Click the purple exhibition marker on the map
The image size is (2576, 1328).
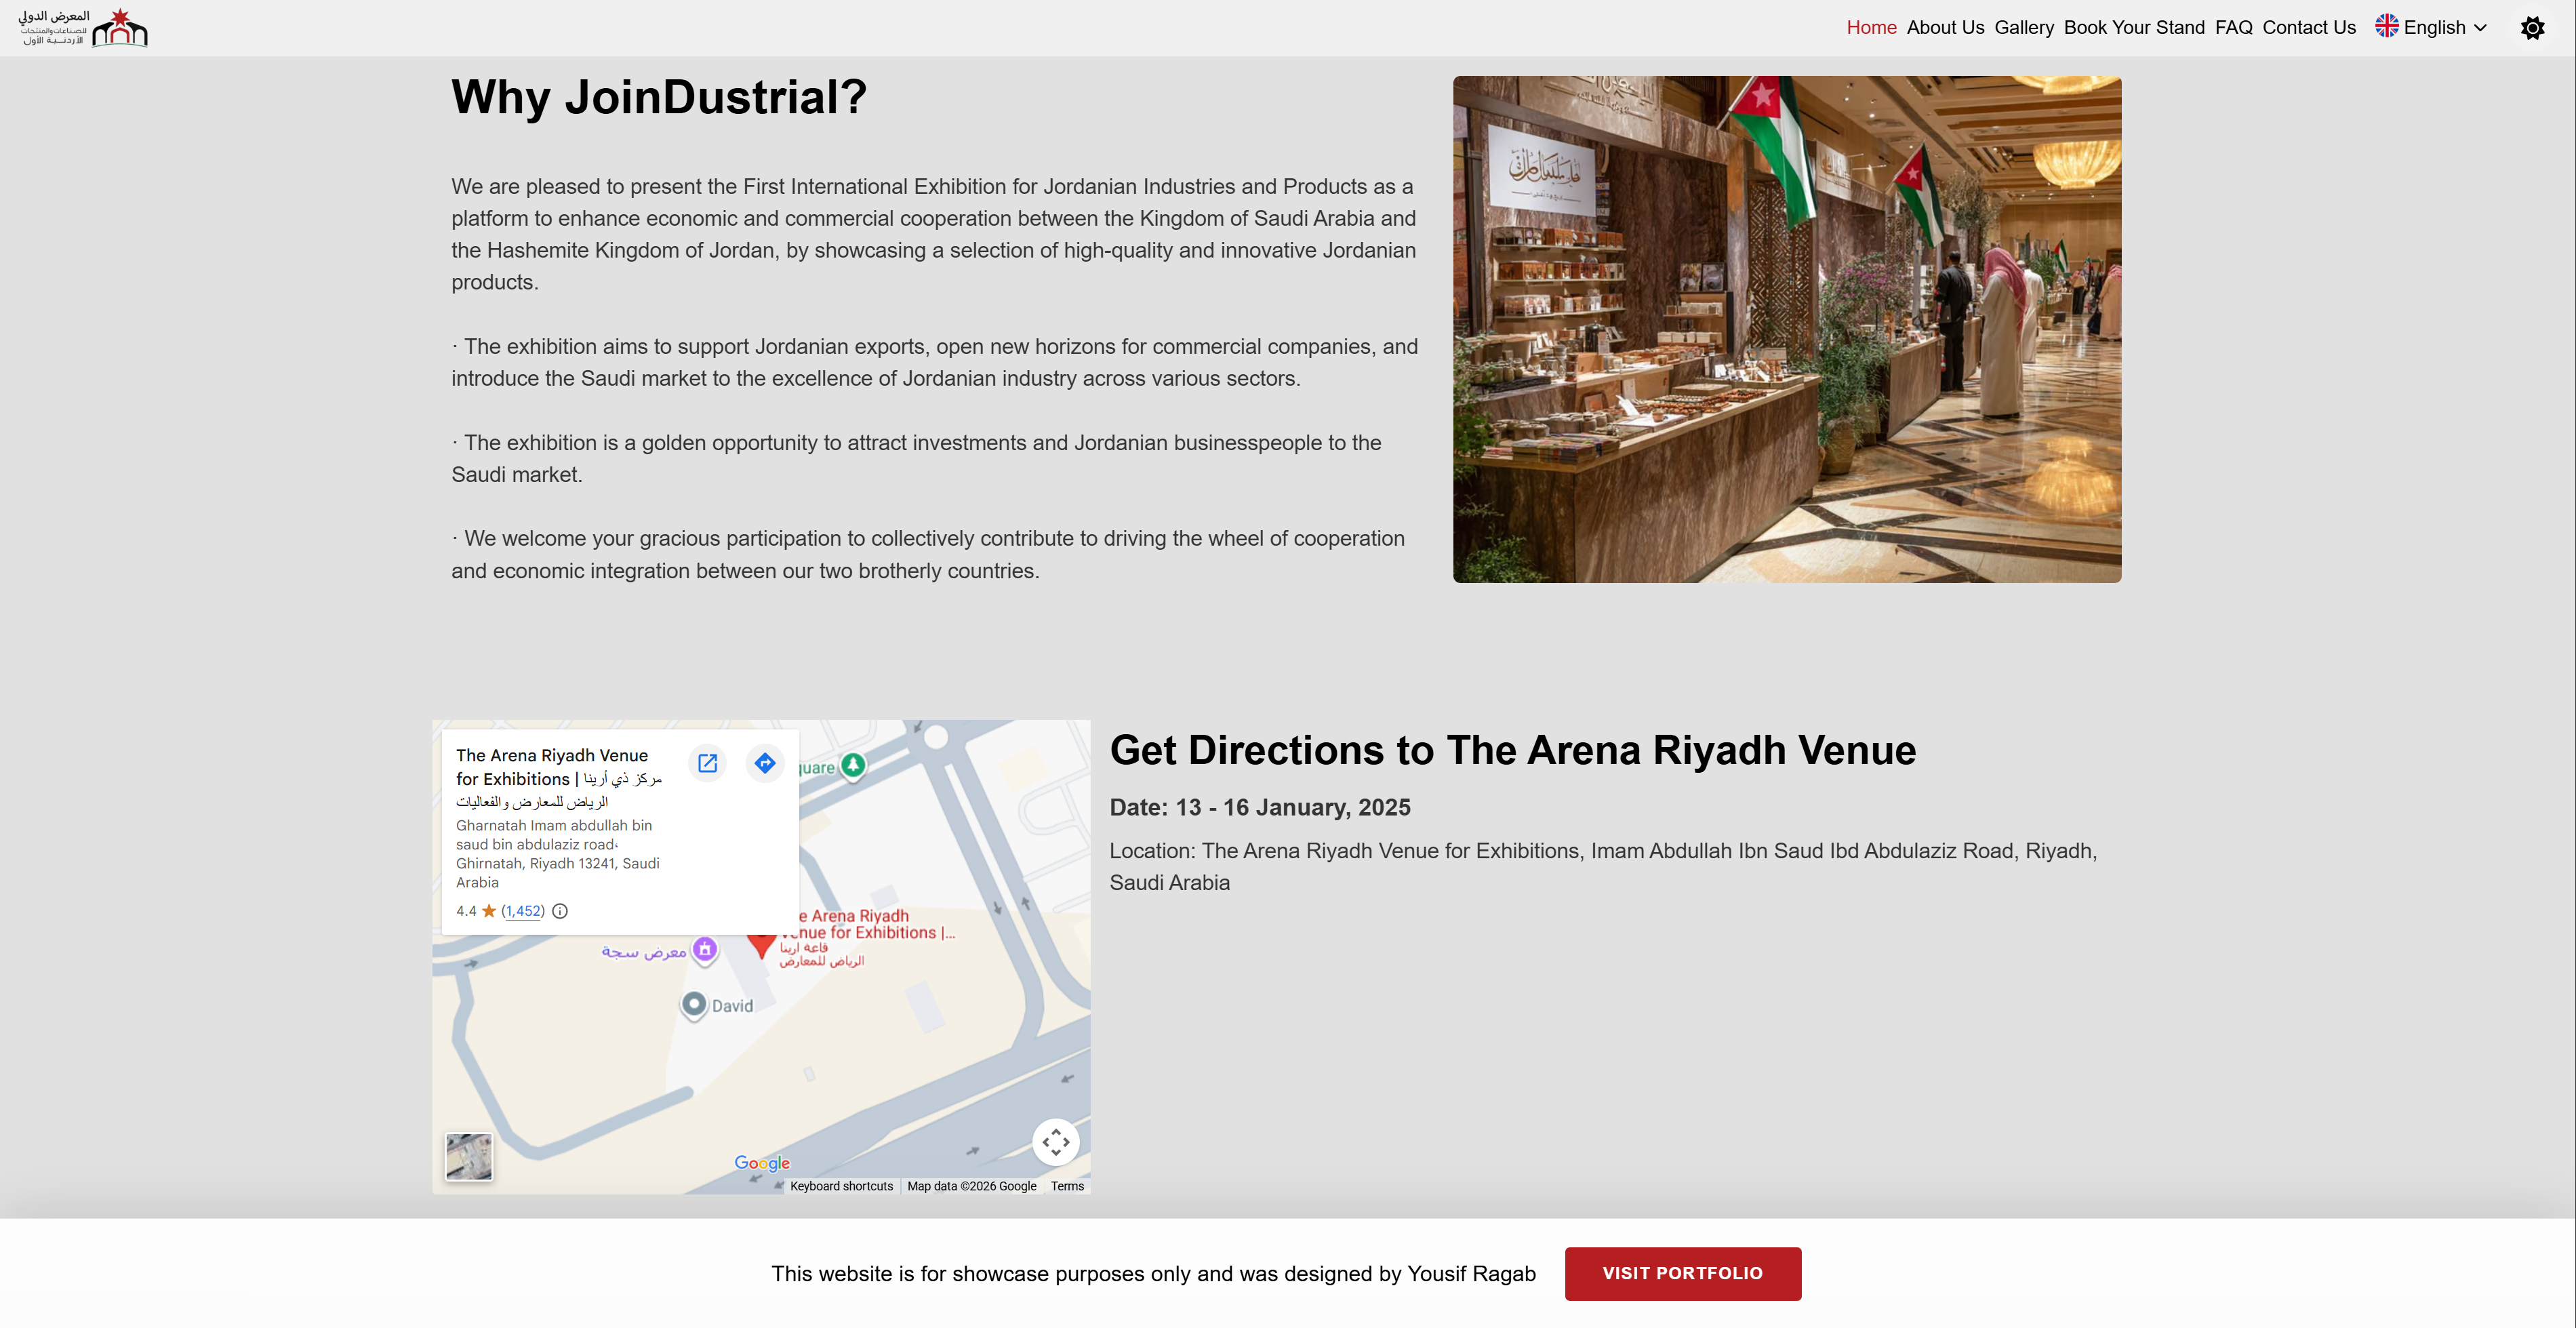point(705,949)
